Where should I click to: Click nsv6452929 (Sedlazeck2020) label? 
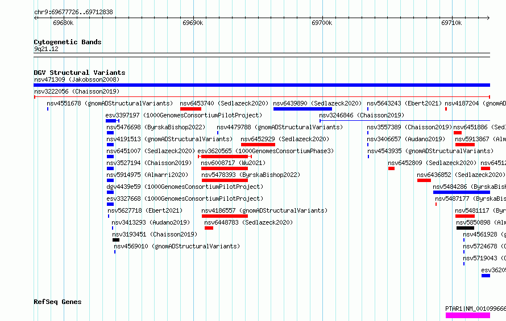(285, 139)
